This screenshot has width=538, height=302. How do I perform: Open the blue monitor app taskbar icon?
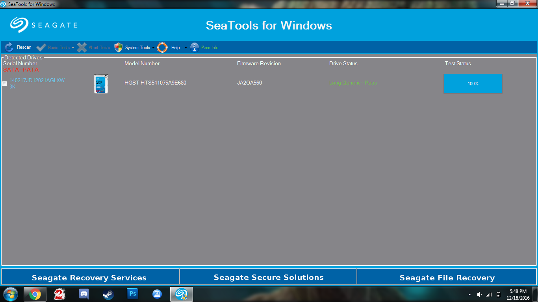(x=157, y=294)
